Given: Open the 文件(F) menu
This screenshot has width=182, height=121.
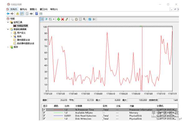Looking at the screenshot, I should (x=14, y=9).
